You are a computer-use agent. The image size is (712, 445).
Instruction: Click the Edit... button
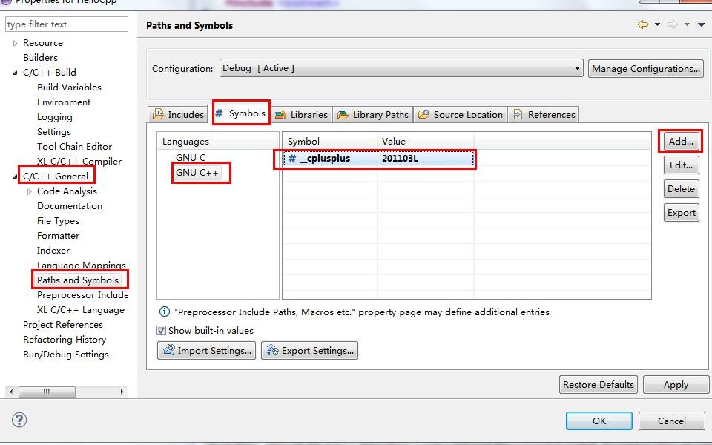[681, 165]
